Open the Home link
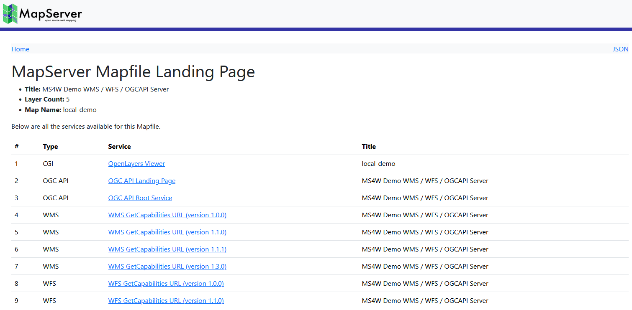Image resolution: width=632 pixels, height=310 pixels. tap(20, 49)
